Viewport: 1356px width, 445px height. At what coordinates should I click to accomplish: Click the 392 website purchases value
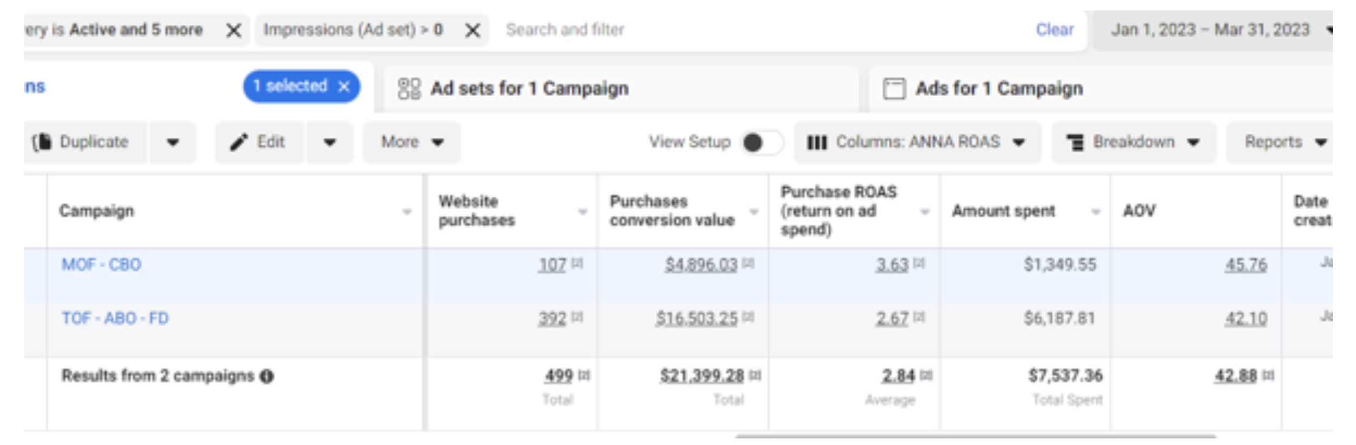coord(552,318)
